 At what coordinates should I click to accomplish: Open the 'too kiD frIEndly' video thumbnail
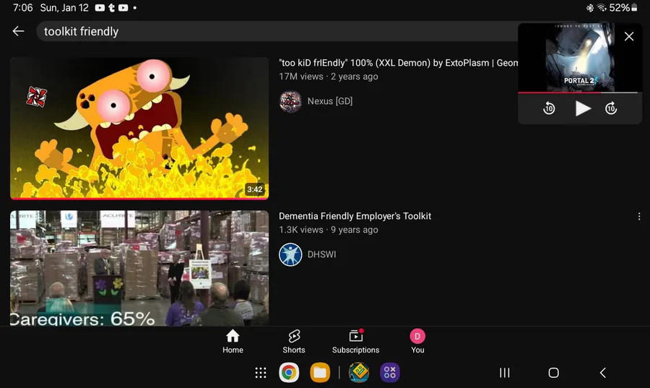[x=139, y=129]
